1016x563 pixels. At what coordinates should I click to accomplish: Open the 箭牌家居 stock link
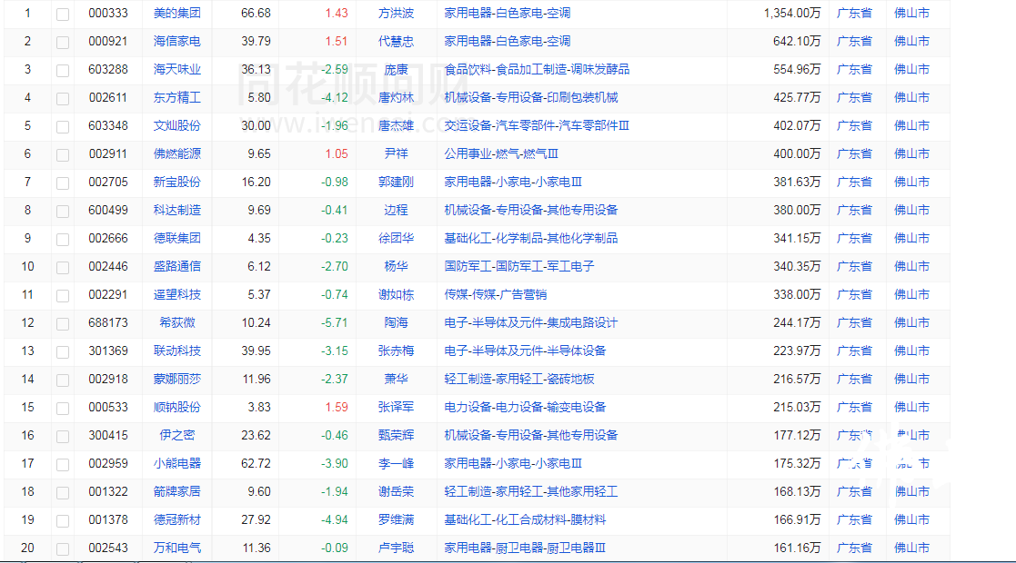(x=176, y=492)
